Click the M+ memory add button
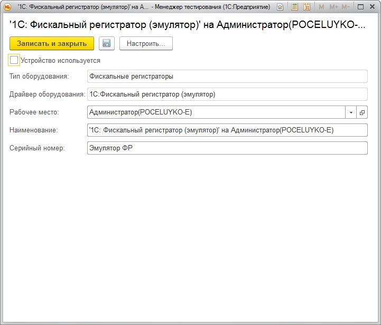Screen dimensions: 381x325 pos(333,7)
